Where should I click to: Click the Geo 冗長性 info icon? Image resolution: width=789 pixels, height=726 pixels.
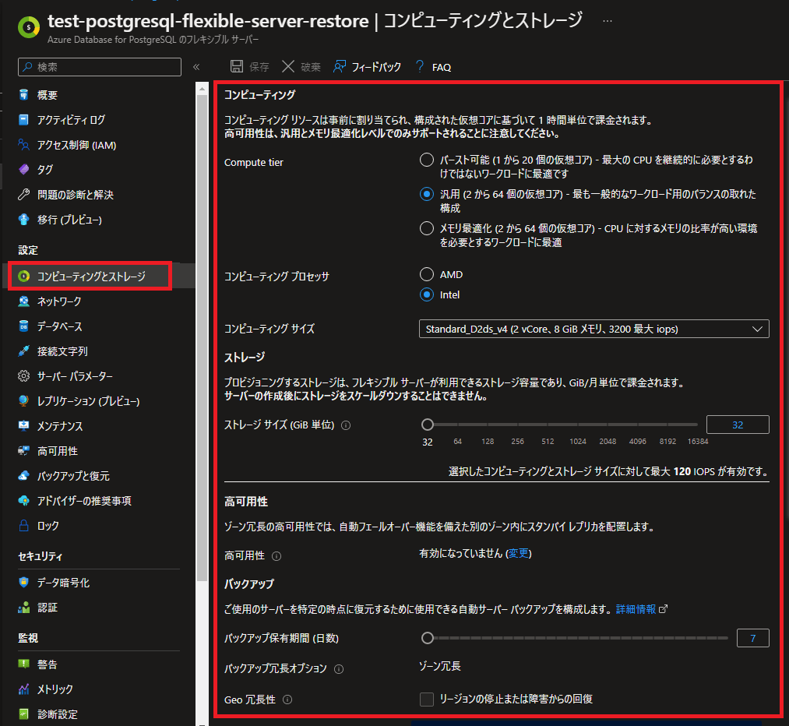pyautogui.click(x=287, y=700)
